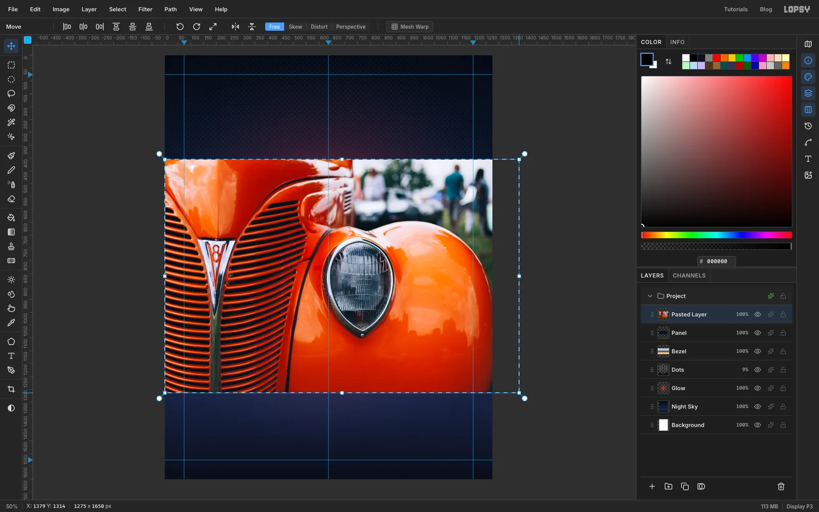Choose the Skew transform mode

[x=295, y=27]
